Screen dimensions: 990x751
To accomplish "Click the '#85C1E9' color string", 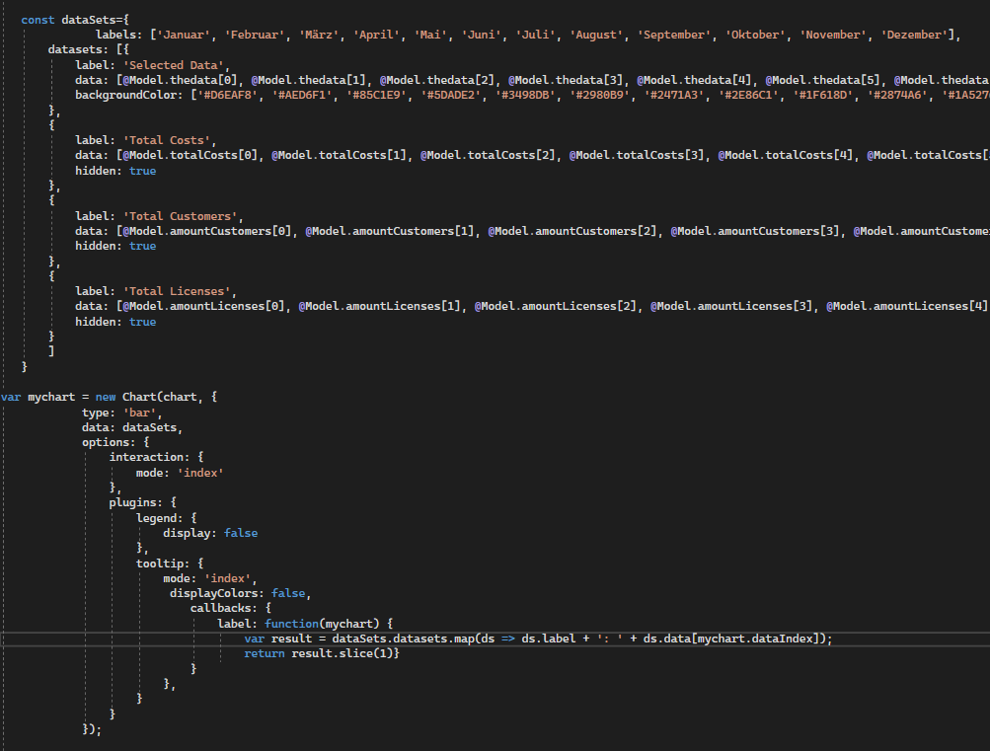I will pos(376,95).
